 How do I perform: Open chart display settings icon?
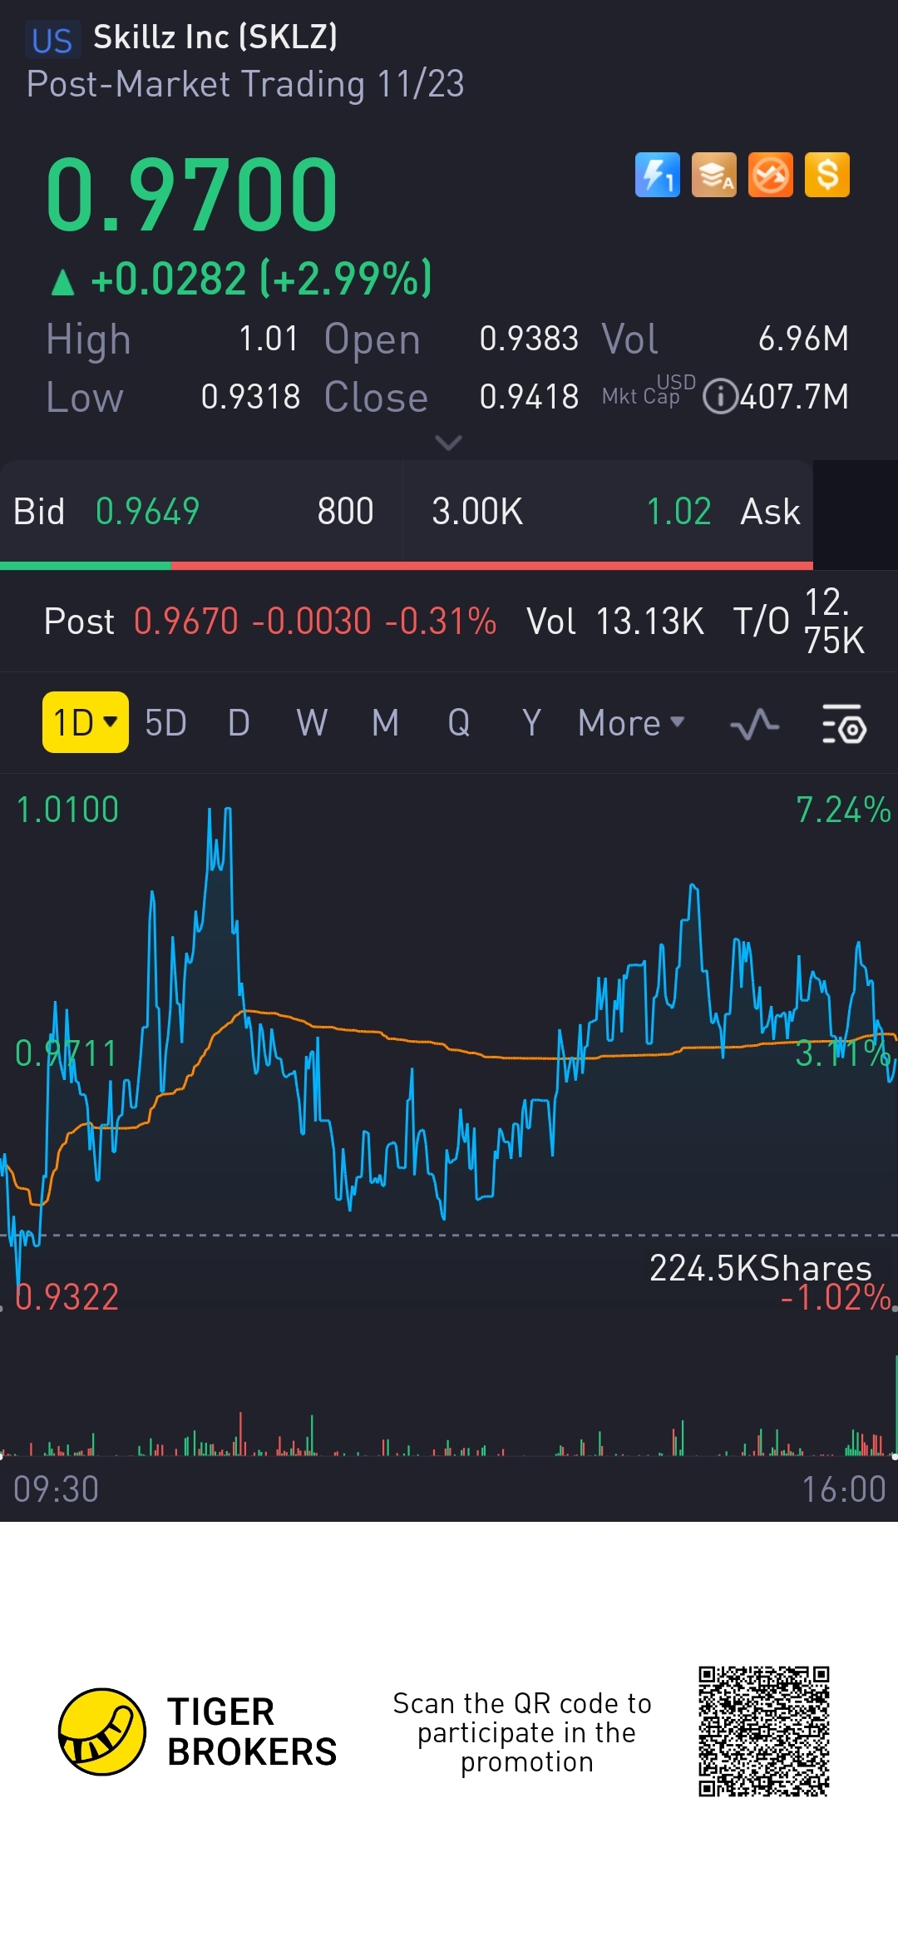(844, 723)
